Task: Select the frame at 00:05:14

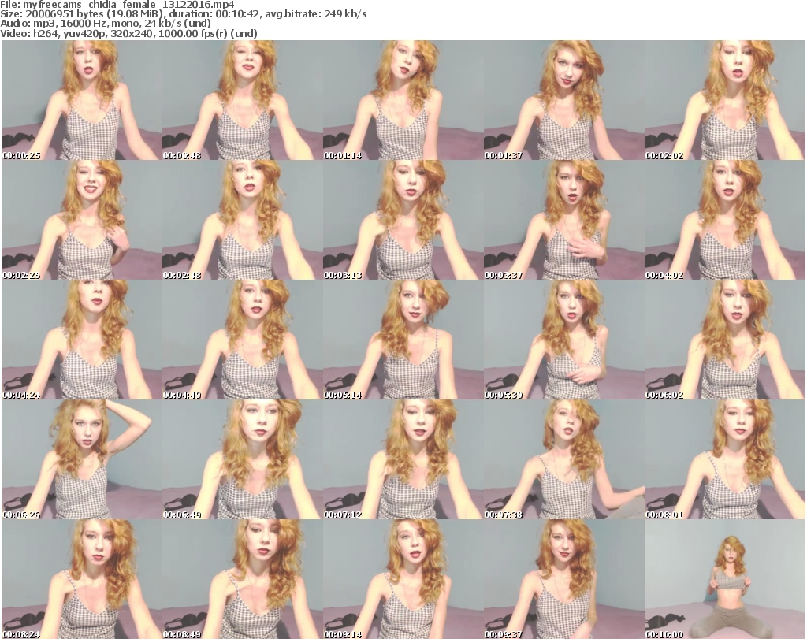Action: coord(403,340)
